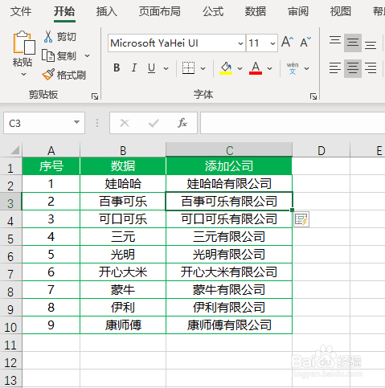Click the insert function fx icon
Image resolution: width=385 pixels, height=388 pixels.
pos(182,123)
